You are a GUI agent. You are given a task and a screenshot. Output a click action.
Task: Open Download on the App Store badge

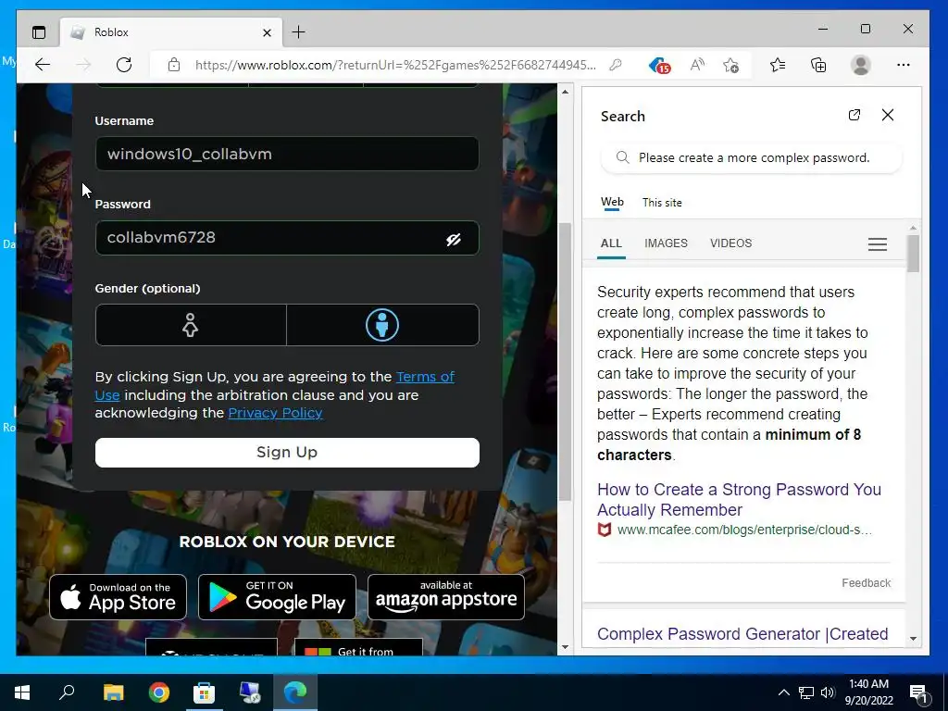118,597
